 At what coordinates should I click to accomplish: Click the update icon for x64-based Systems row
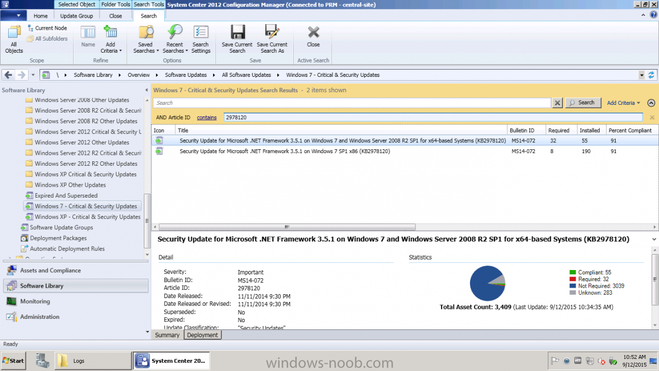[159, 140]
